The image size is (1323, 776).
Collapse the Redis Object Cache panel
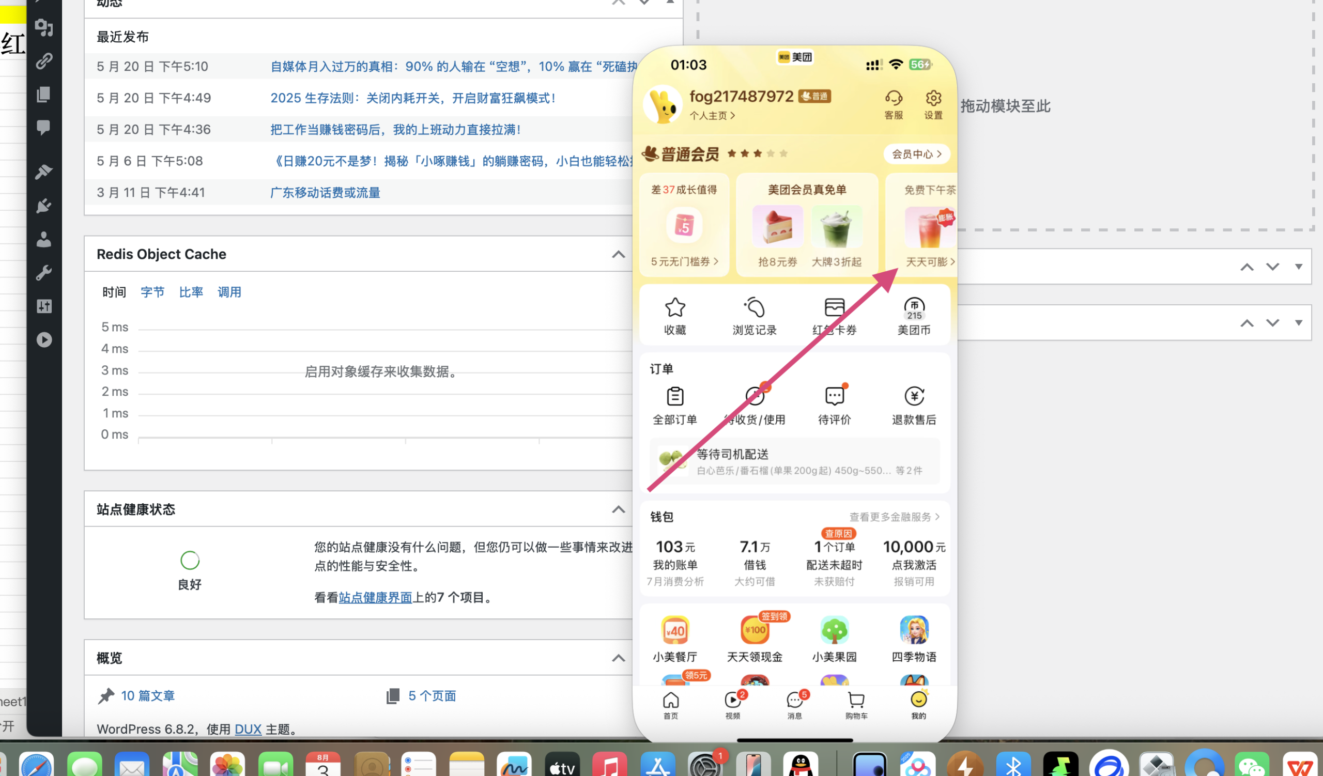pos(619,255)
